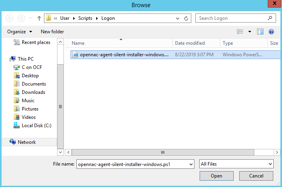Expand the view options dropdown arrow

(250, 32)
